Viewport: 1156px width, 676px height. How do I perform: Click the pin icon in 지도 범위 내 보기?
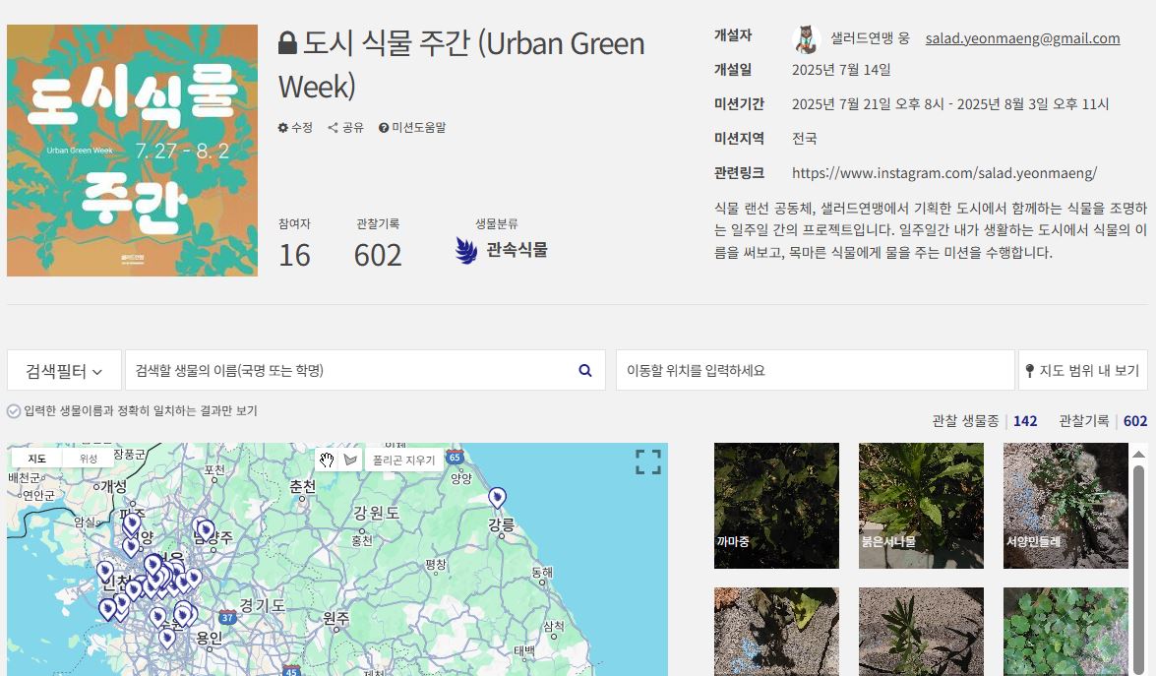pos(1029,371)
